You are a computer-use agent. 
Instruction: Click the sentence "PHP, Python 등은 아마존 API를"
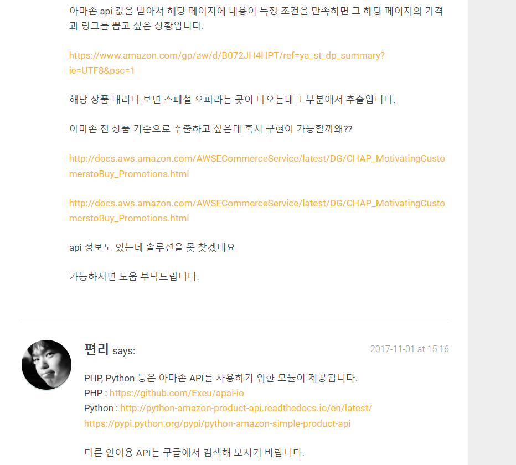point(221,378)
